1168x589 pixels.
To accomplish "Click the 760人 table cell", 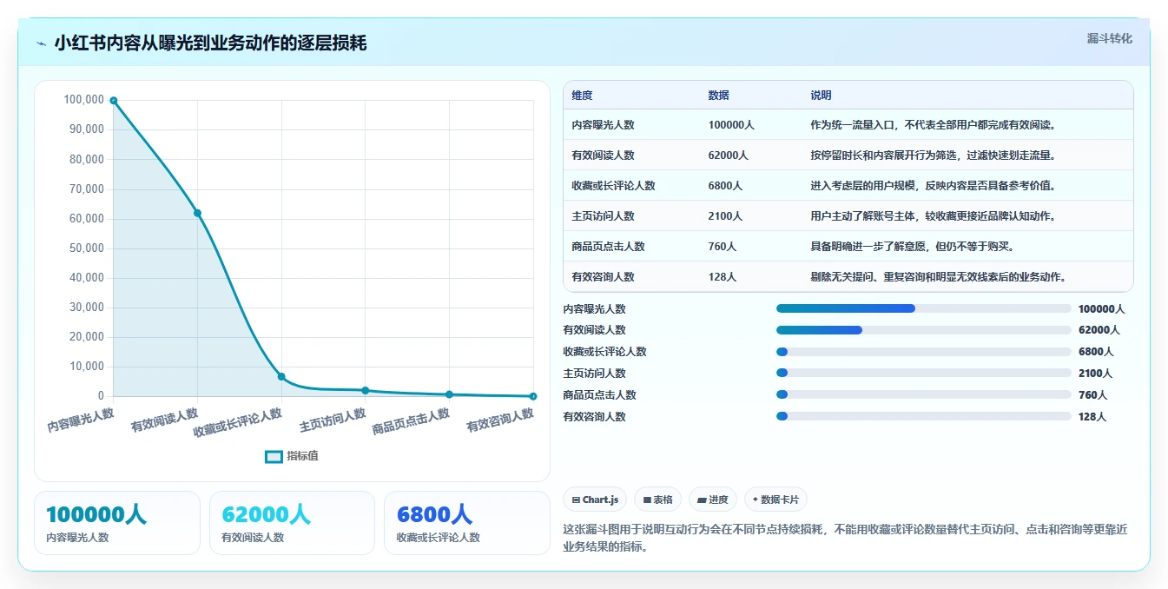I will pos(723,247).
